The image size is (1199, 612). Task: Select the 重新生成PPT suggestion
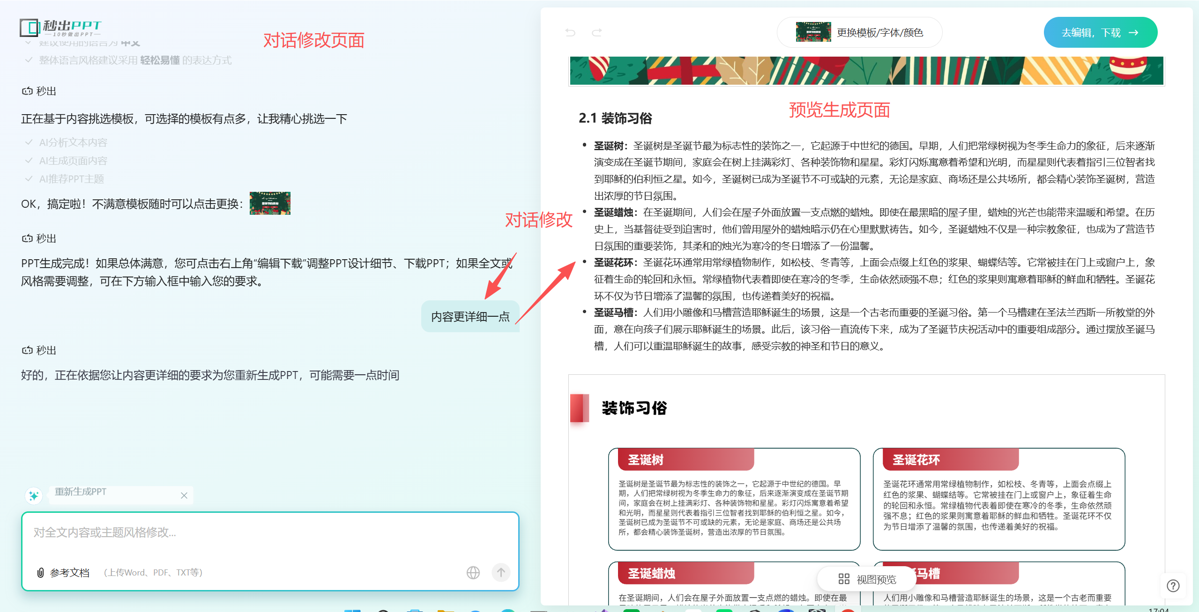pyautogui.click(x=81, y=492)
